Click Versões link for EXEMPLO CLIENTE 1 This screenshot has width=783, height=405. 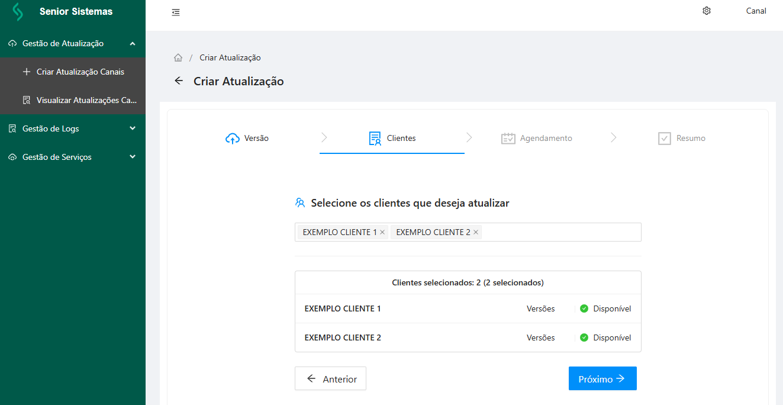click(540, 308)
